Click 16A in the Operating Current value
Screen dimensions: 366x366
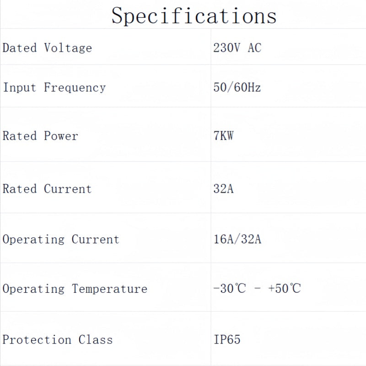click(223, 239)
